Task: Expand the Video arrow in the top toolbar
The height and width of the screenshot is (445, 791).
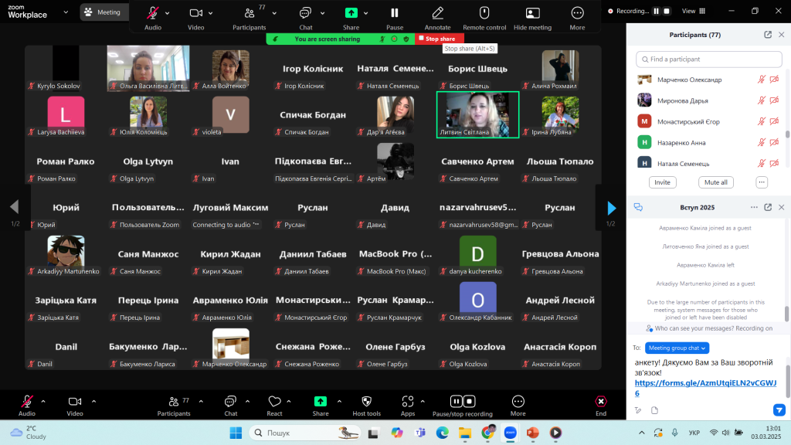Action: coord(210,13)
